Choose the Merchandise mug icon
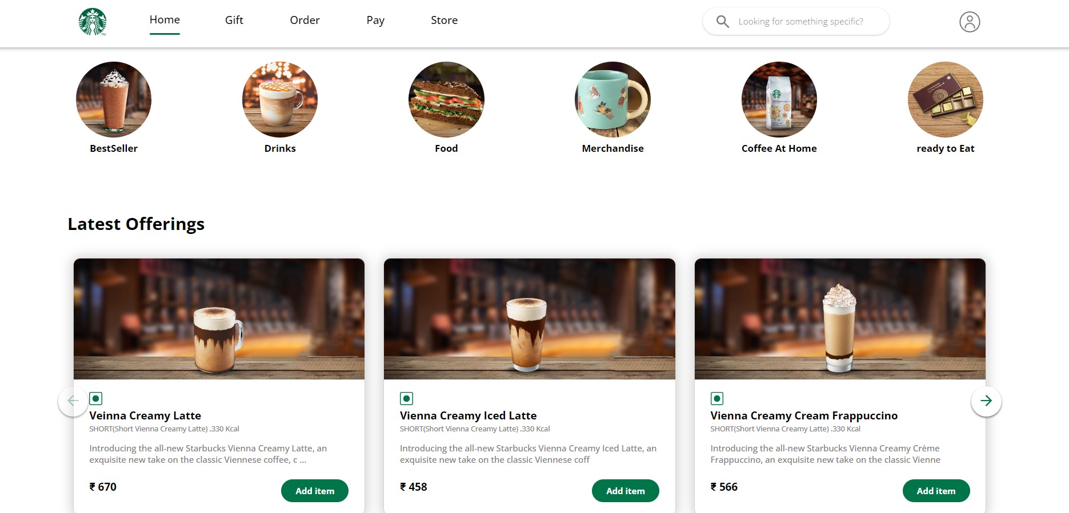The height and width of the screenshot is (513, 1069). (x=612, y=99)
